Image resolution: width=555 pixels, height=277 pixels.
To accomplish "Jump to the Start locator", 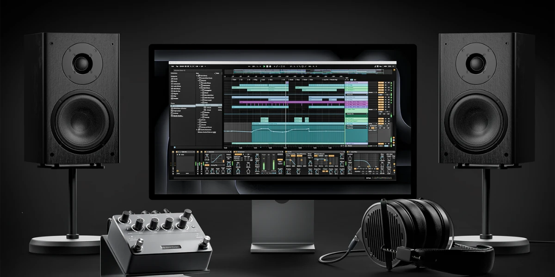I will click(x=234, y=80).
